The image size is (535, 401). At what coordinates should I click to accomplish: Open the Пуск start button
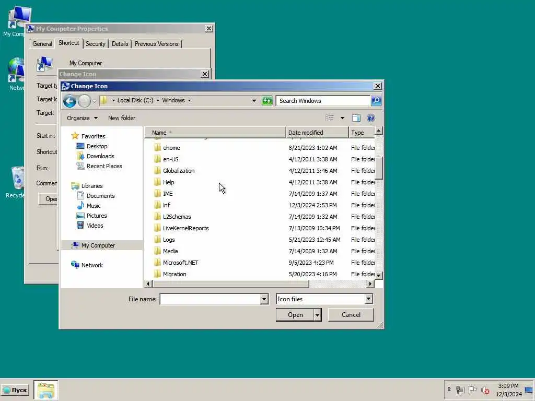15,390
